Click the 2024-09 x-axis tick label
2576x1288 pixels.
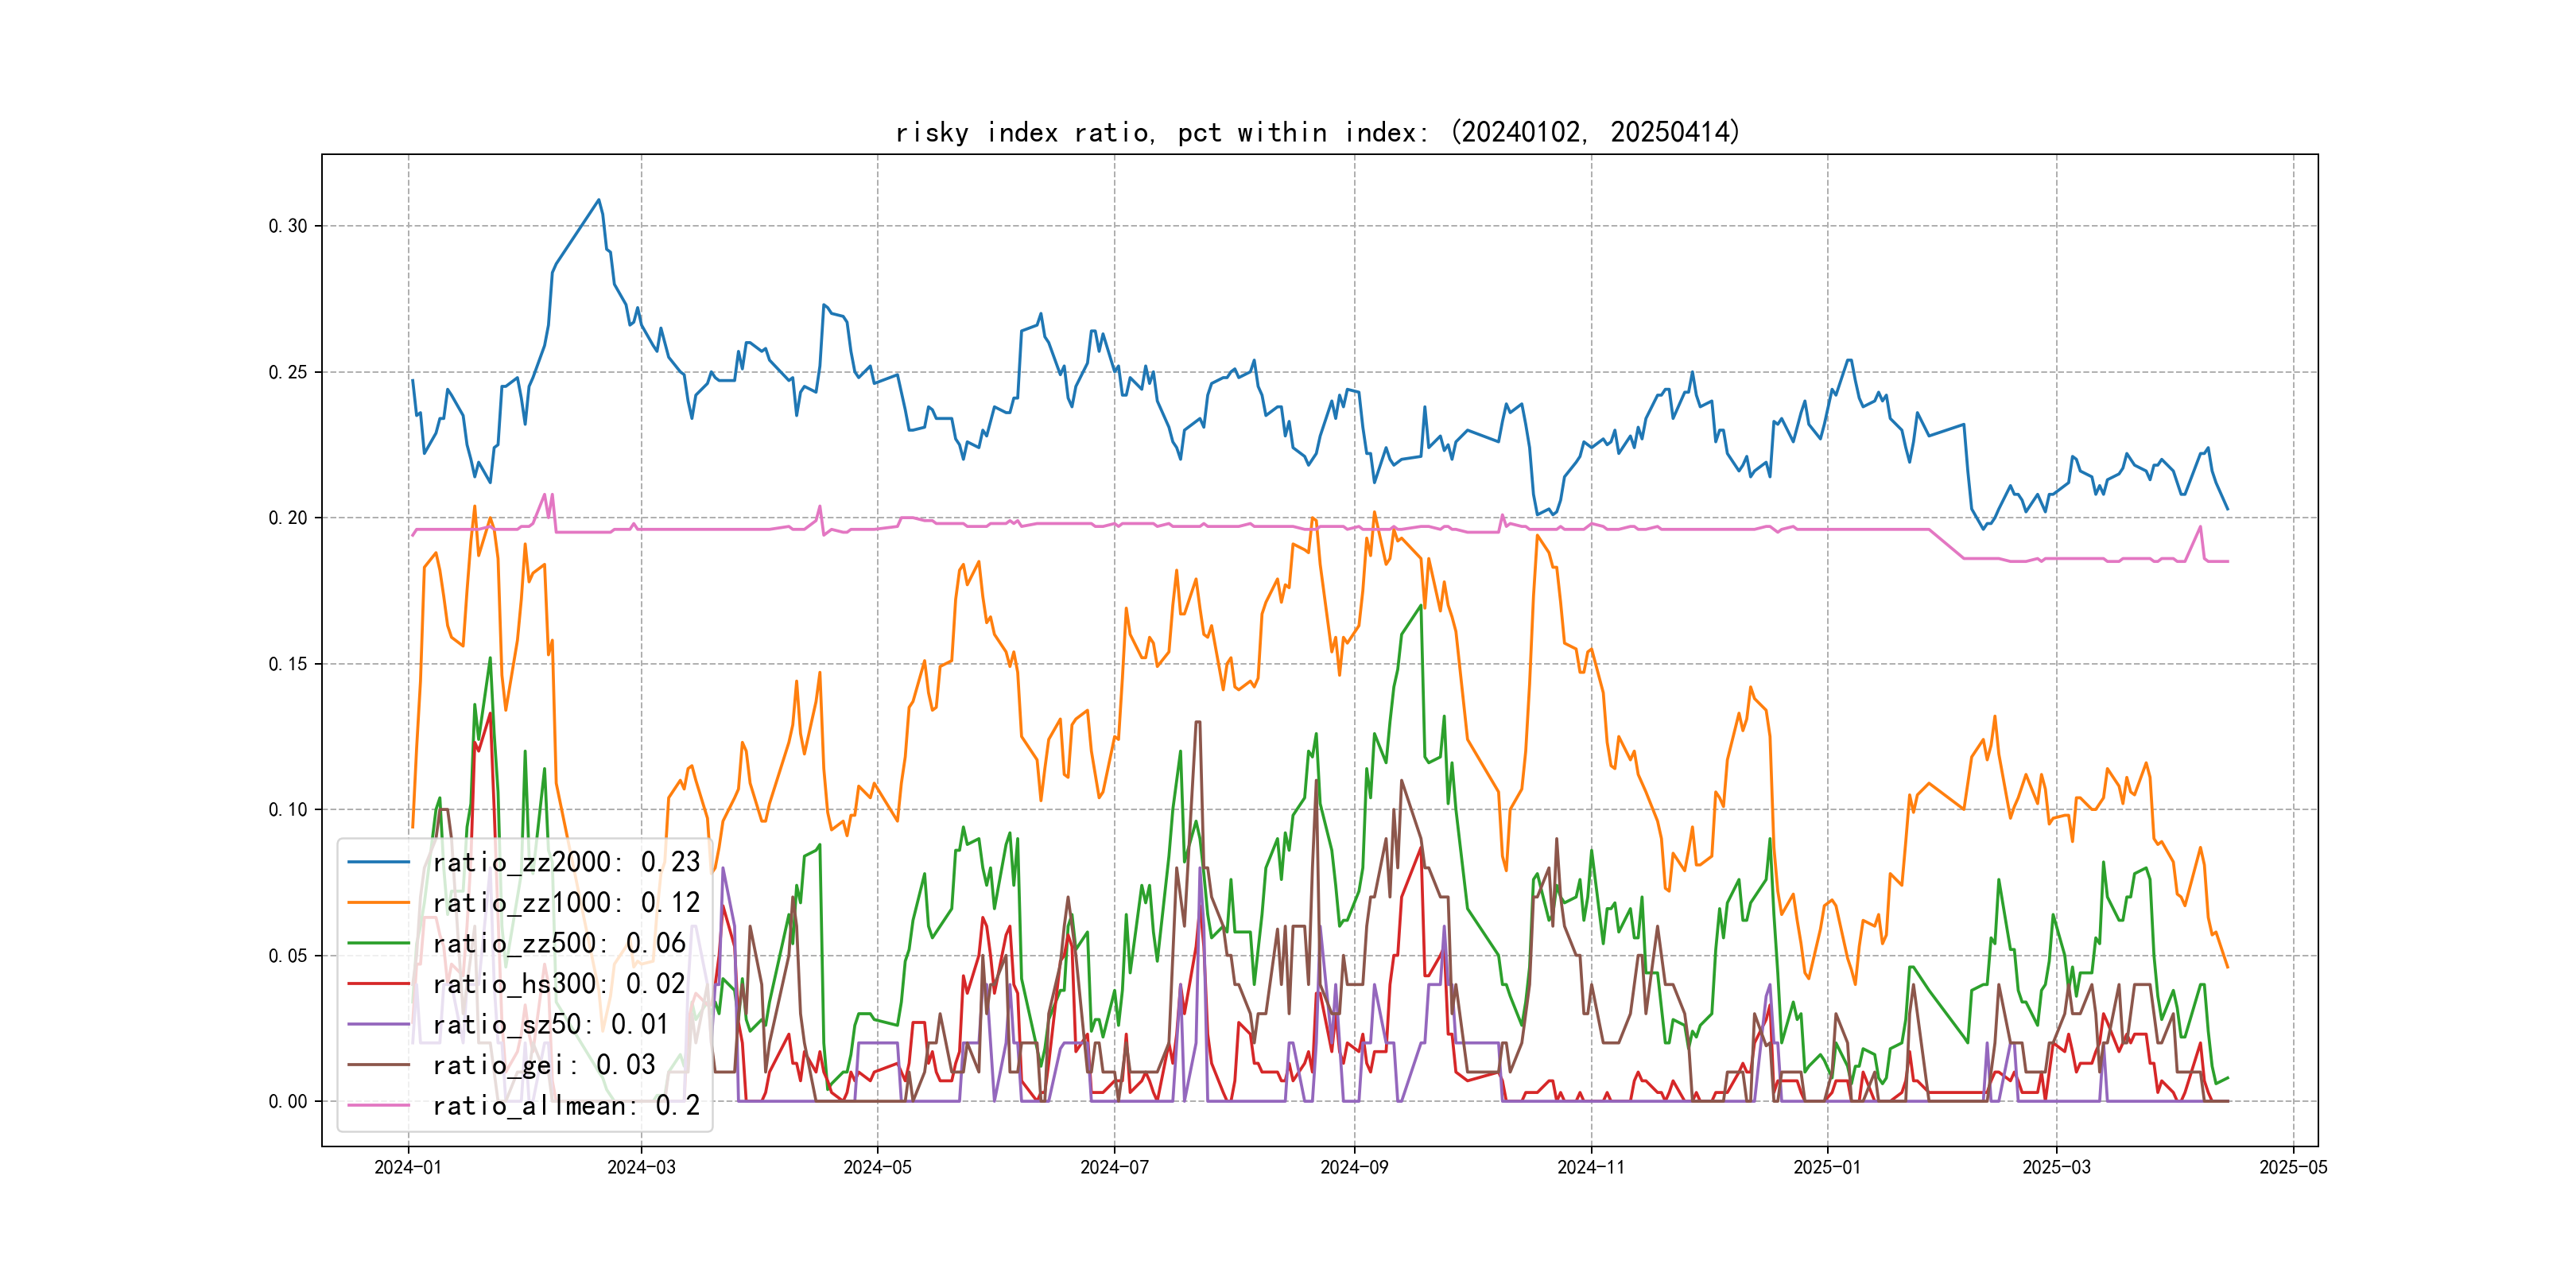(x=1354, y=1167)
